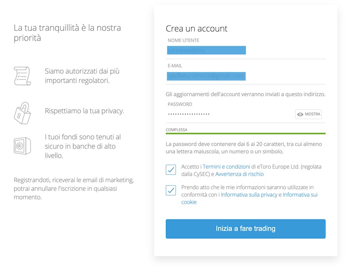The width and height of the screenshot is (351, 269).
Task: Open the Informativa sulla privacy link
Action: [x=249, y=195]
